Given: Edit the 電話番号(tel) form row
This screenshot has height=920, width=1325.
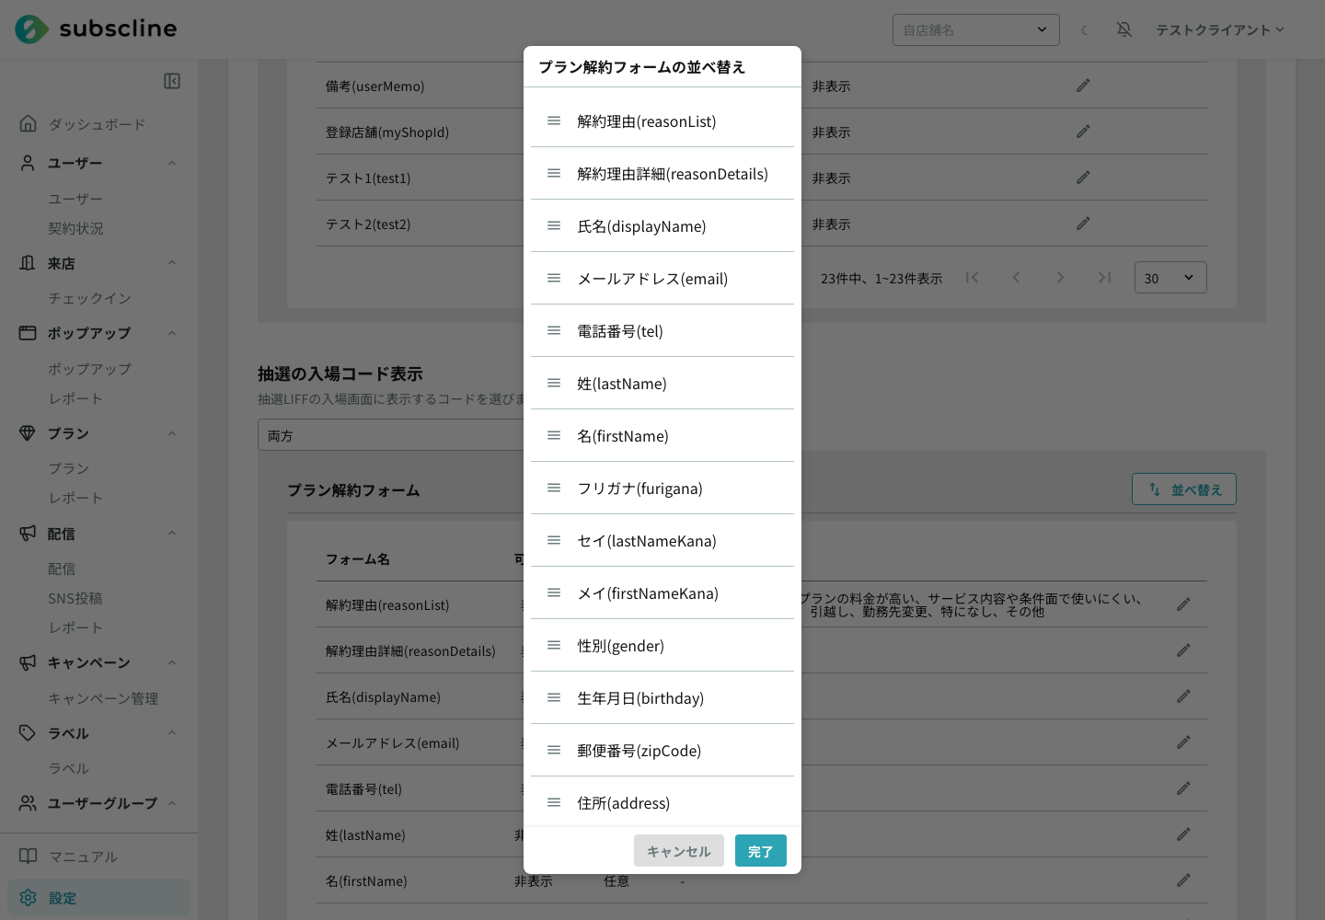Looking at the screenshot, I should [x=1183, y=788].
